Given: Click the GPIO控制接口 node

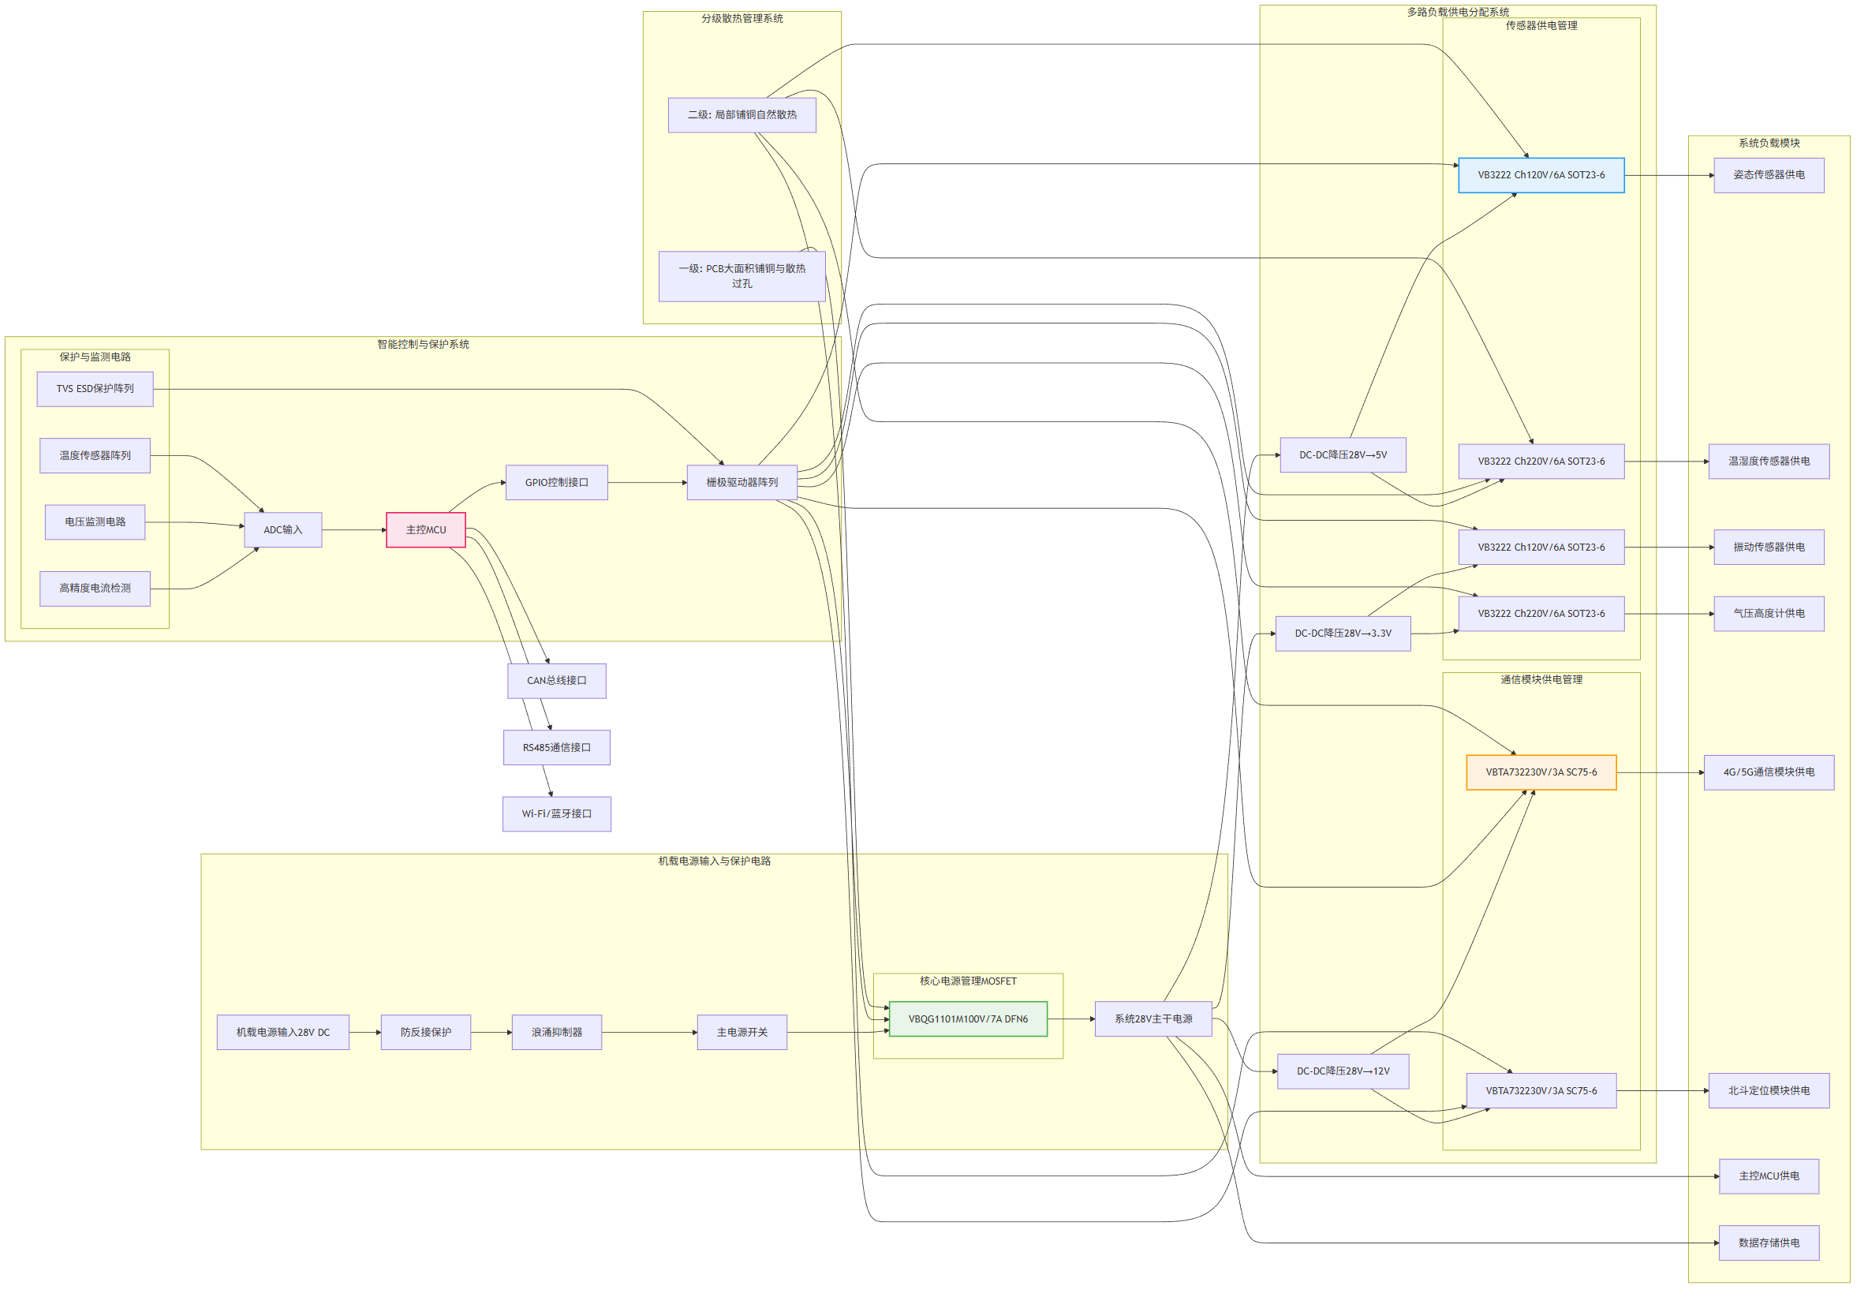Looking at the screenshot, I should 557,483.
